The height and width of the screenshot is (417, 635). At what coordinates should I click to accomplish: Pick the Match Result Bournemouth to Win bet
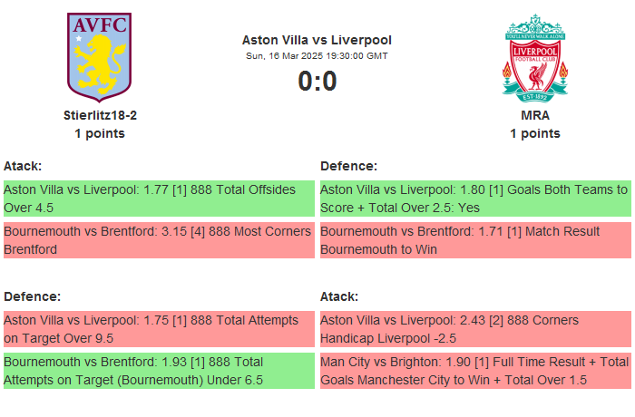[x=474, y=240]
